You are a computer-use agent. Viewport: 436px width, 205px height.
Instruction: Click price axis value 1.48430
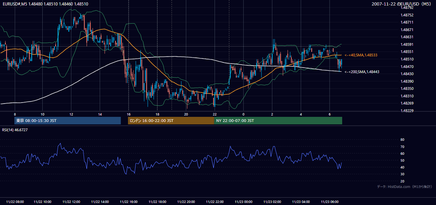pos(407,74)
